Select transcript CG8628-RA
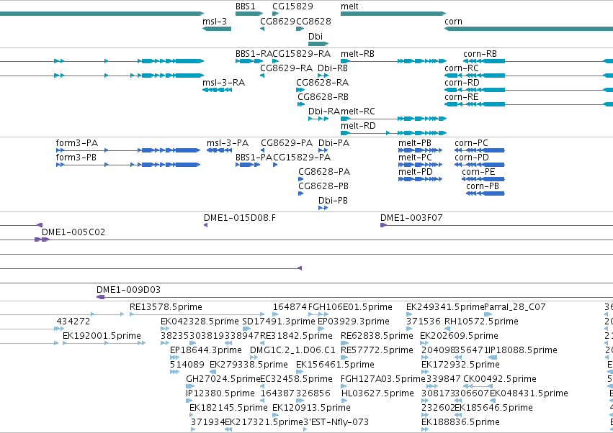Viewport: 613px width, 433px height. [x=322, y=83]
